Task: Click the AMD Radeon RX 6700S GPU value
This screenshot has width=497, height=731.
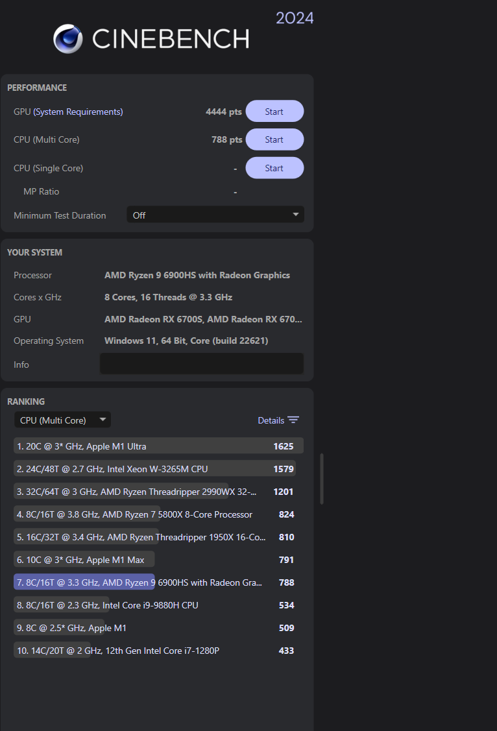Action: pyautogui.click(x=203, y=319)
